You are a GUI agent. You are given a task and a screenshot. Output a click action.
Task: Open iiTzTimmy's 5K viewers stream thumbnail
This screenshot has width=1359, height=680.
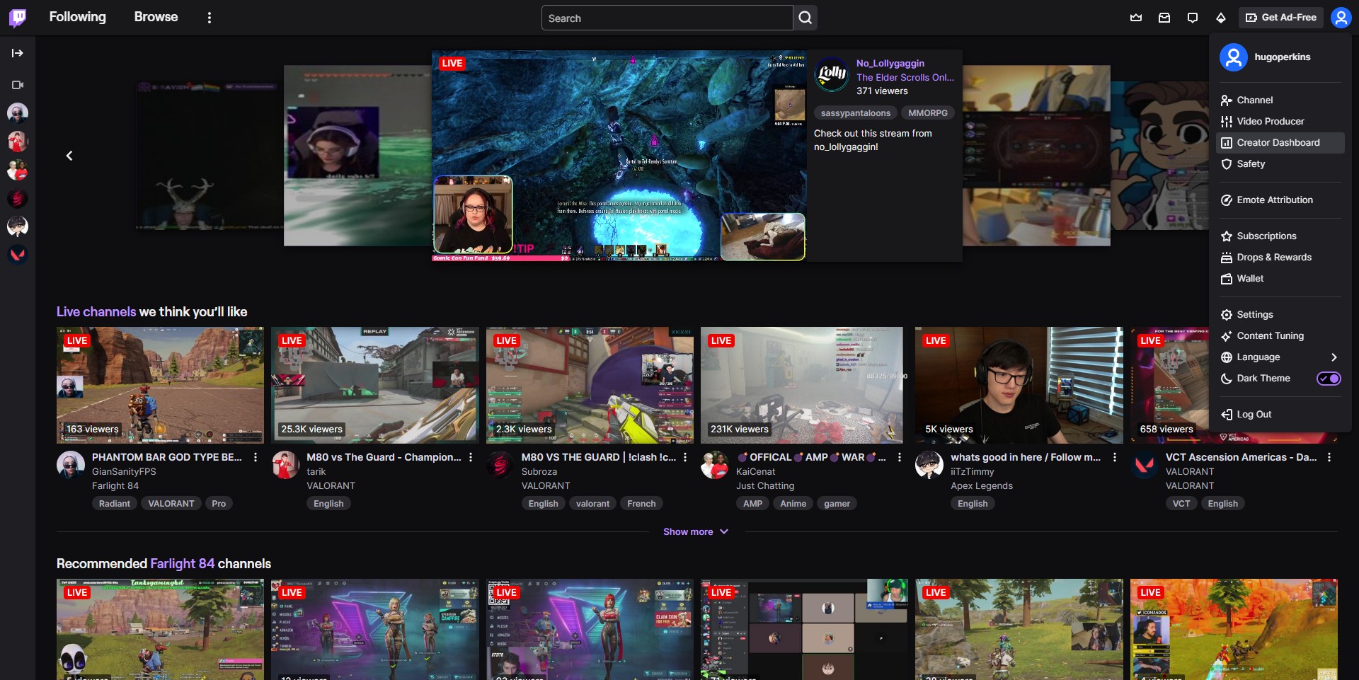1019,385
